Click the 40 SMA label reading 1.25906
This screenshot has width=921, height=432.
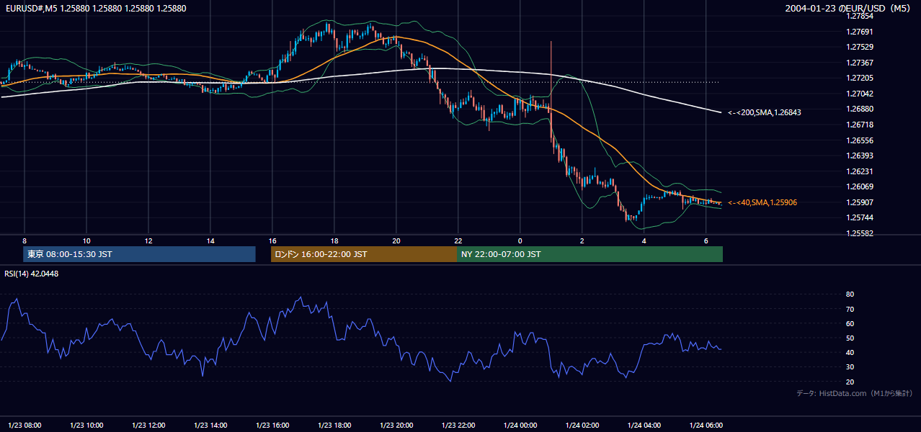[762, 202]
